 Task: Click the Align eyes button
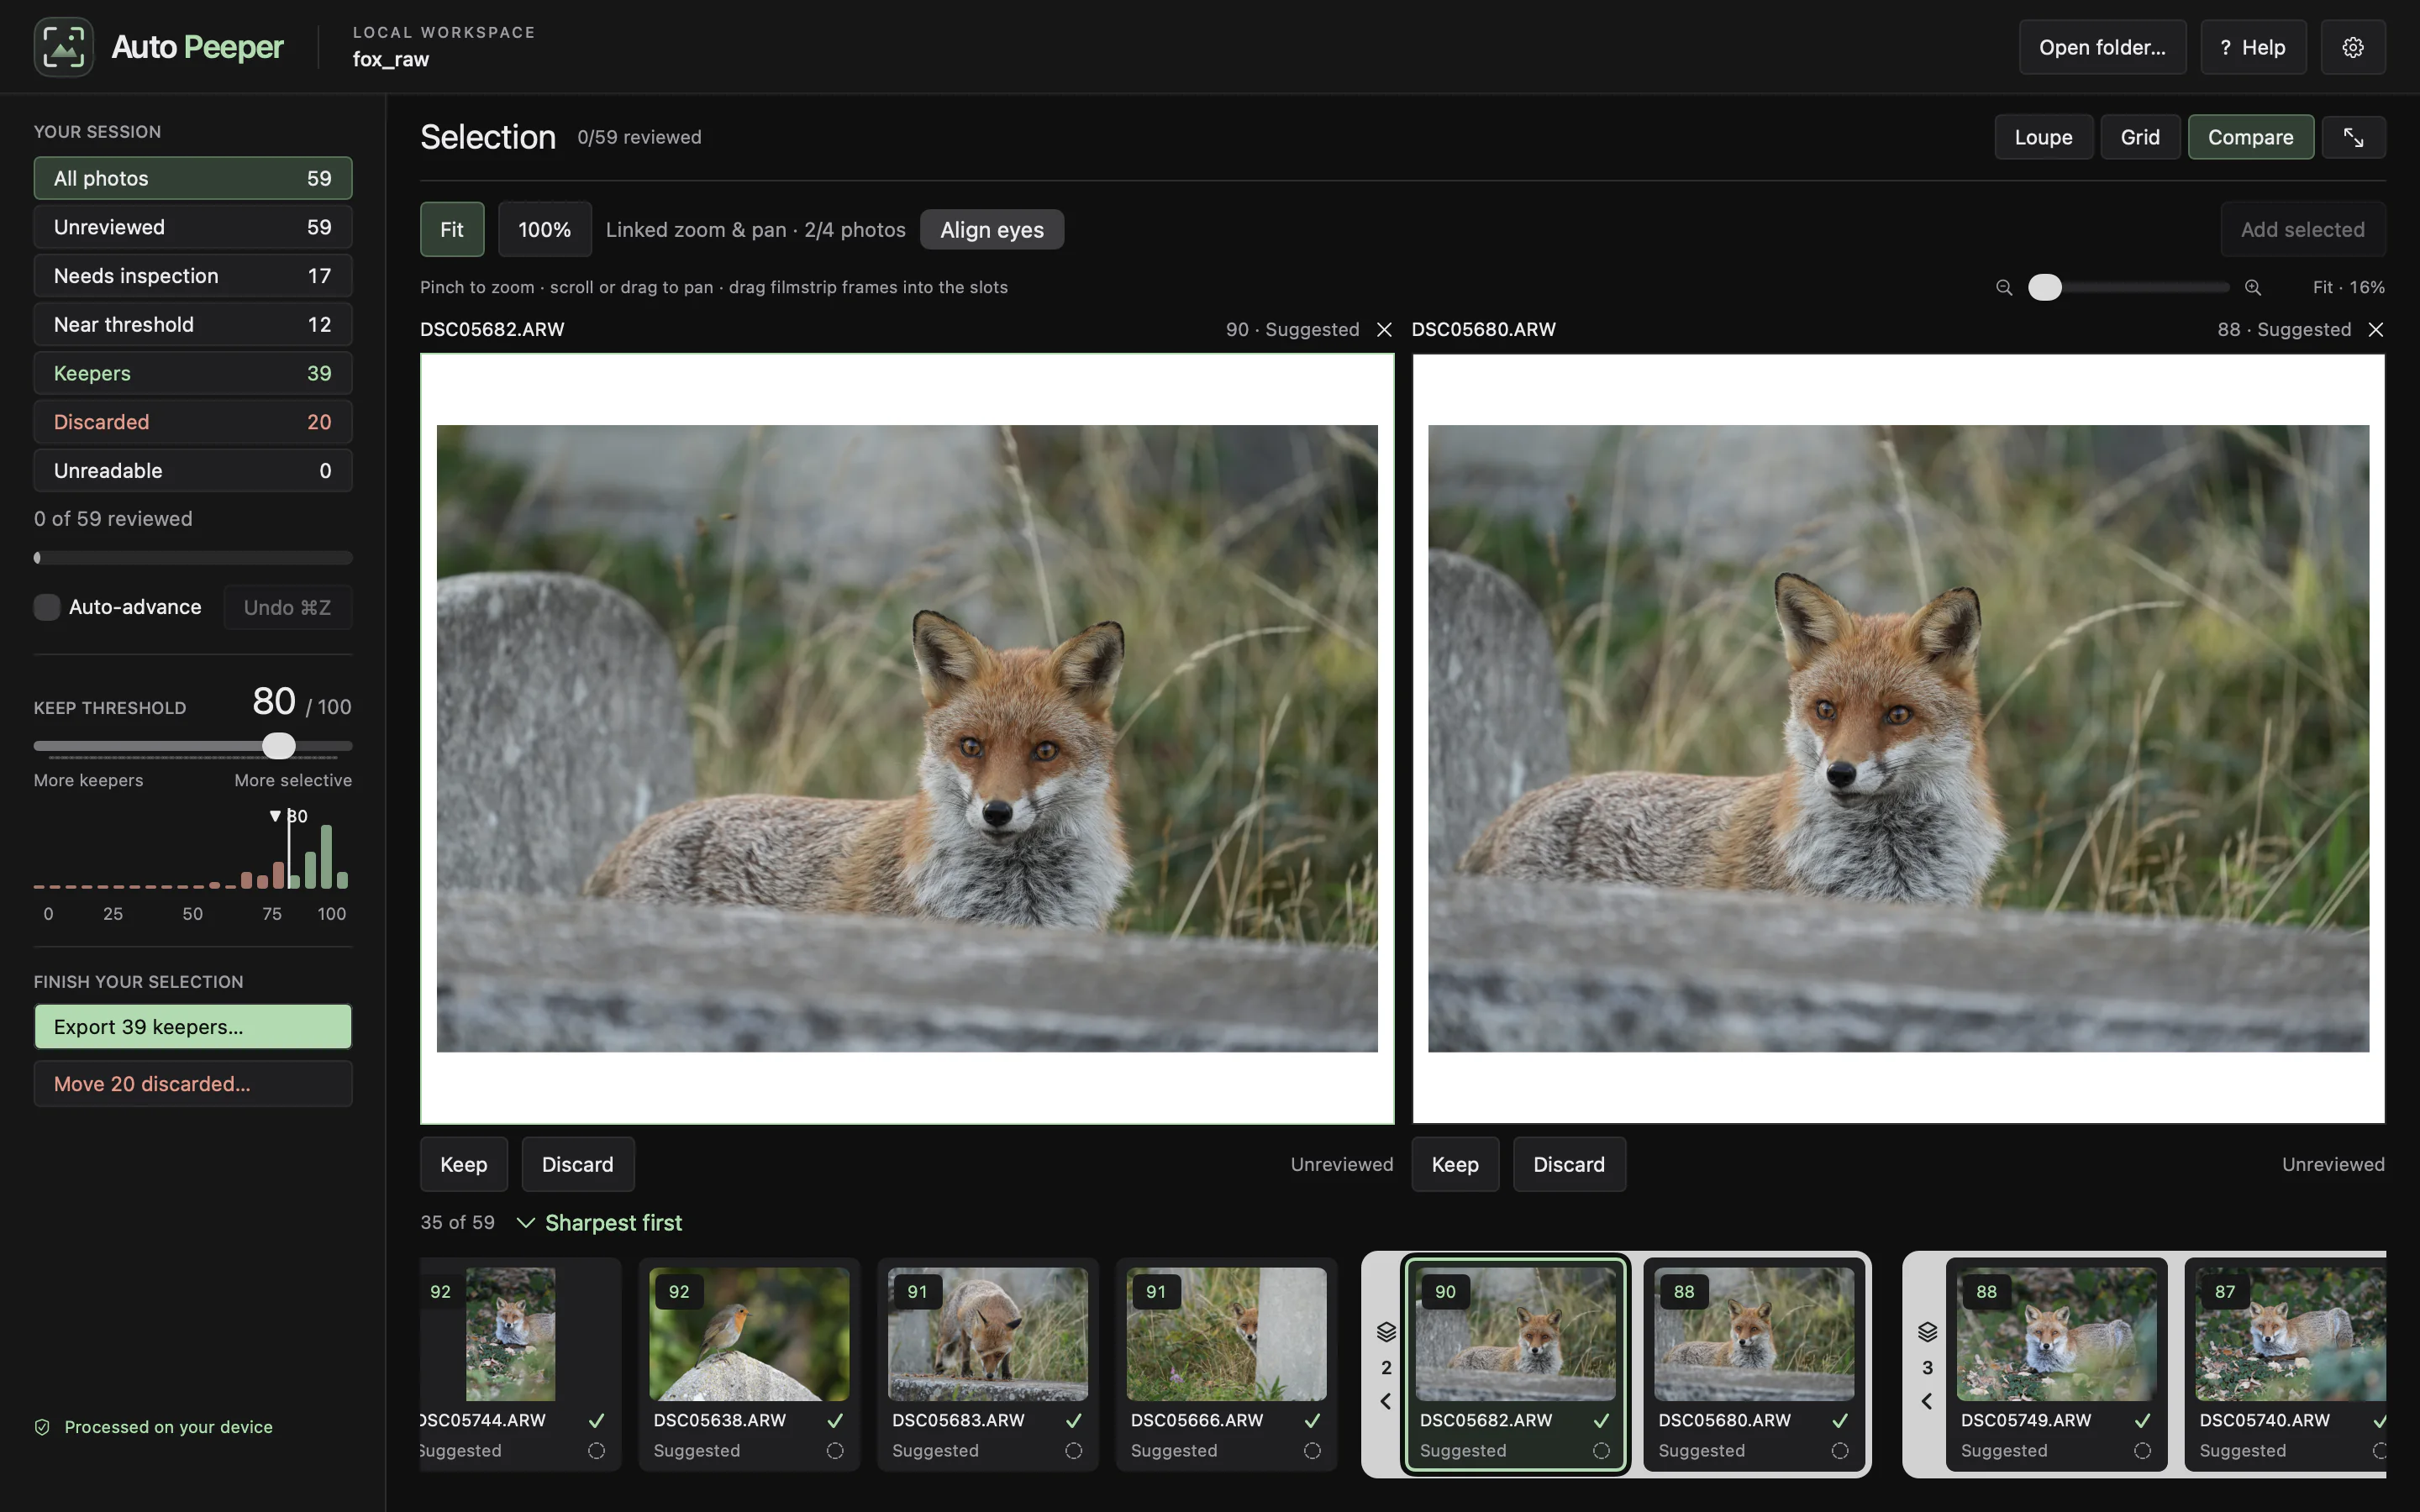point(991,230)
